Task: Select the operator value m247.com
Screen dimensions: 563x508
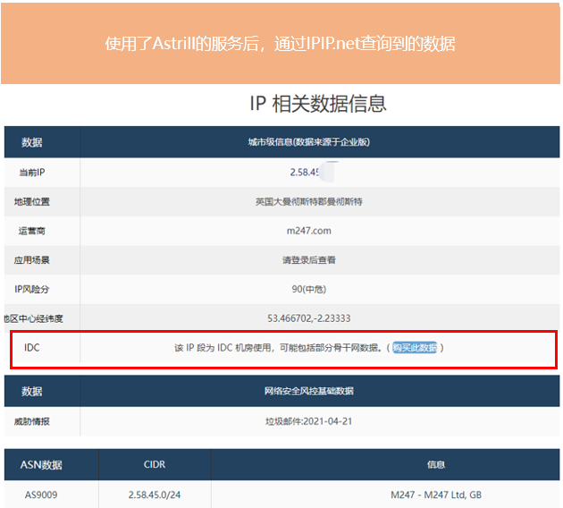Action: coord(309,231)
